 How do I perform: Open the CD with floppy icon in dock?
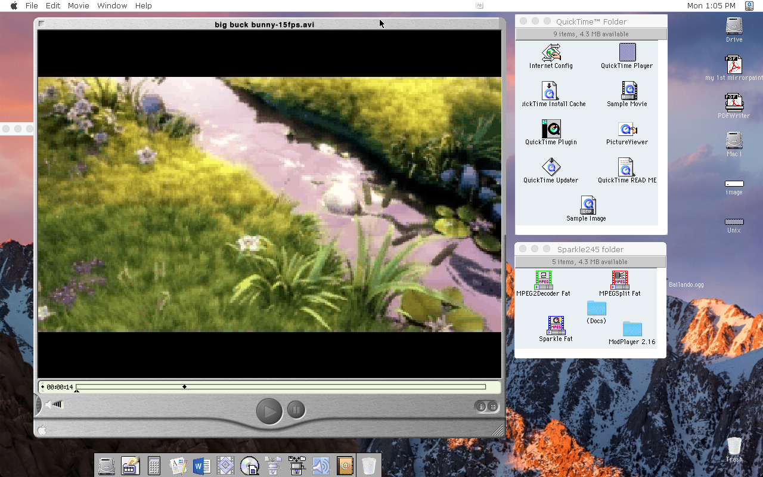point(249,466)
